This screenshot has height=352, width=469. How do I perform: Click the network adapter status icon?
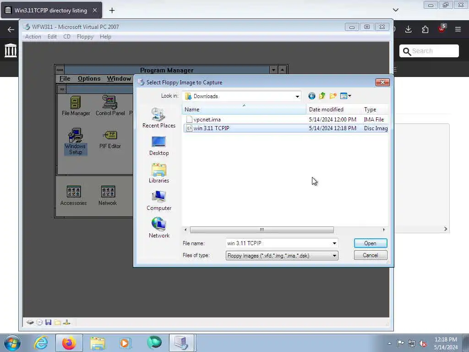pyautogui.click(x=67, y=322)
